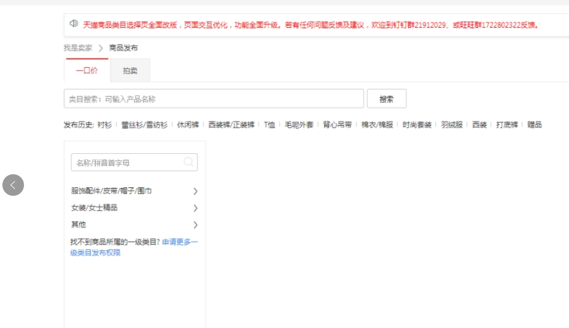569x328 pixels.
Task: Select history item 背心吊带
Action: 337,125
